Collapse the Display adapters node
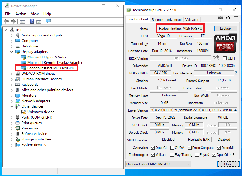 click(12, 52)
